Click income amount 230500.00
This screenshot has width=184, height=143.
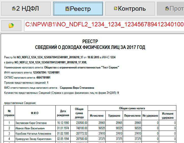click(82, 123)
